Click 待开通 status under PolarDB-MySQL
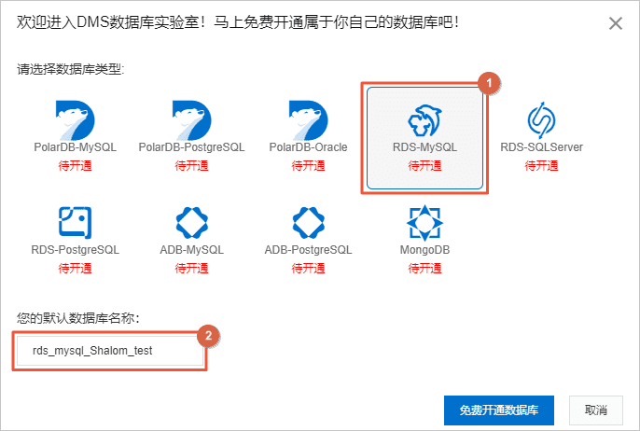The height and width of the screenshot is (431, 640). coord(75,166)
